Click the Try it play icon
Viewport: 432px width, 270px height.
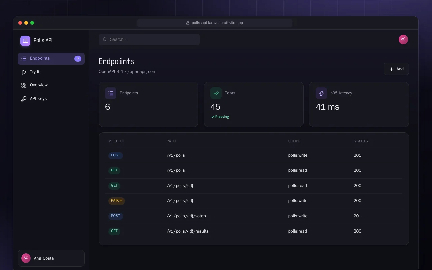point(24,72)
